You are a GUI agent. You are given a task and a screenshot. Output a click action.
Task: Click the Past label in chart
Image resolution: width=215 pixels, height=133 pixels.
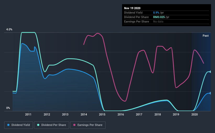[206, 36]
